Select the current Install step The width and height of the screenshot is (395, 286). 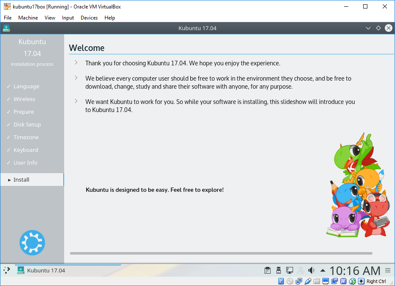point(32,179)
